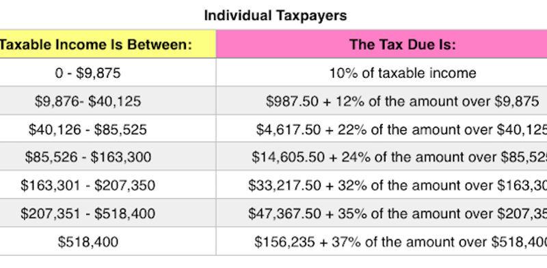Click the $33,217.50 + 32% tax cell
The image size is (547, 268).
[382, 185]
